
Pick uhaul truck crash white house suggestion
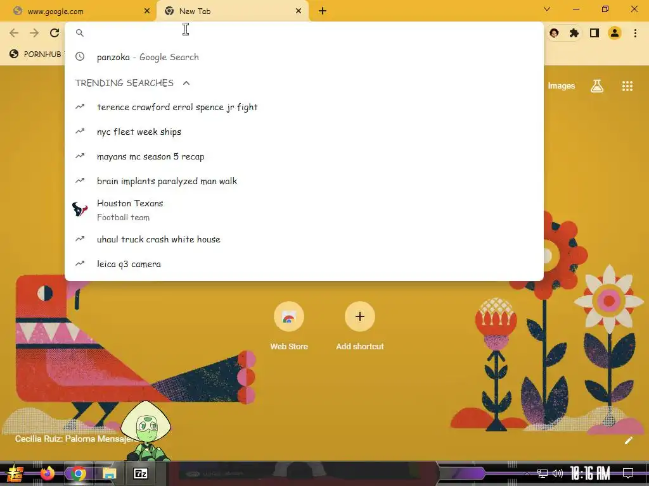point(304,239)
